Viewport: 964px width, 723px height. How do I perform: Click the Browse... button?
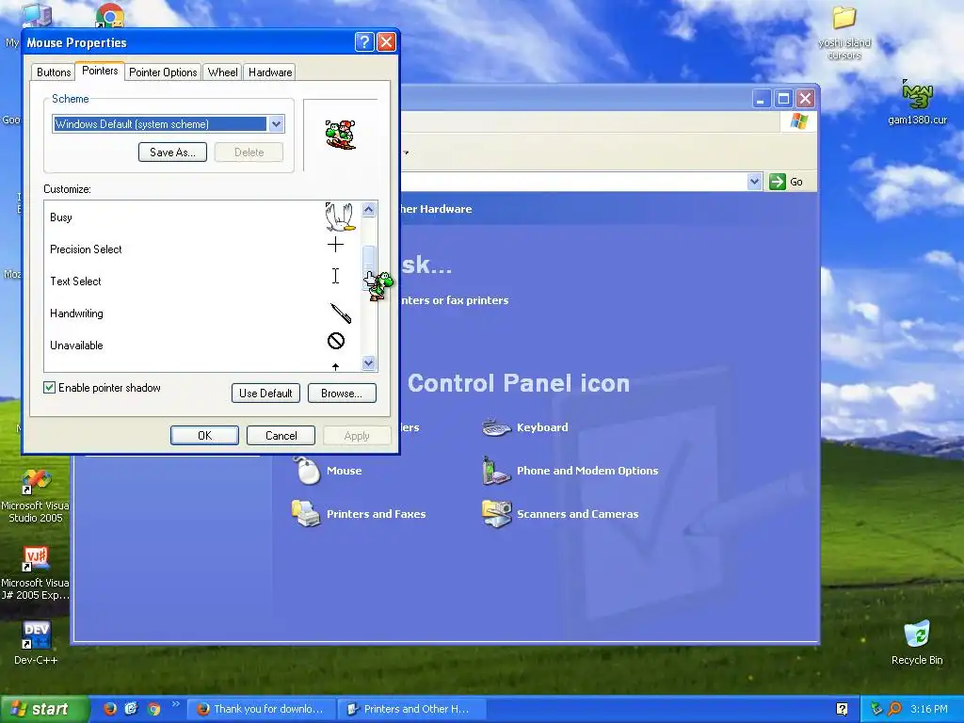pos(342,394)
